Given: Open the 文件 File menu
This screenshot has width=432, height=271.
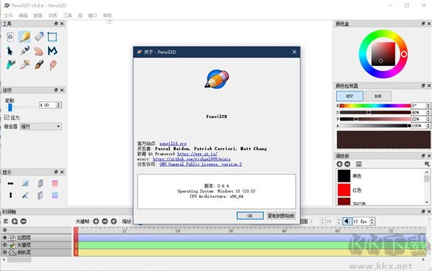Looking at the screenshot, I should coord(8,15).
